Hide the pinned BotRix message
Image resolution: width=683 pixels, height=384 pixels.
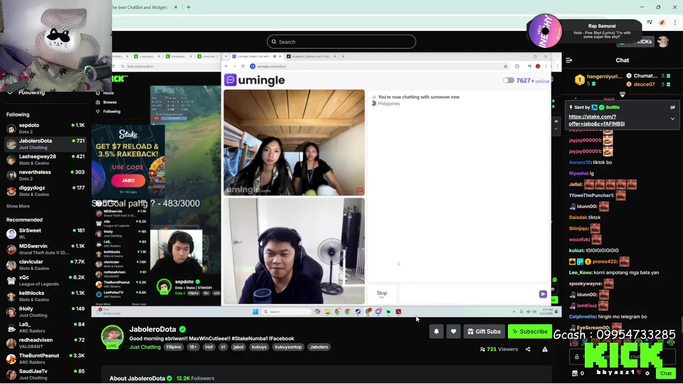coord(672,107)
